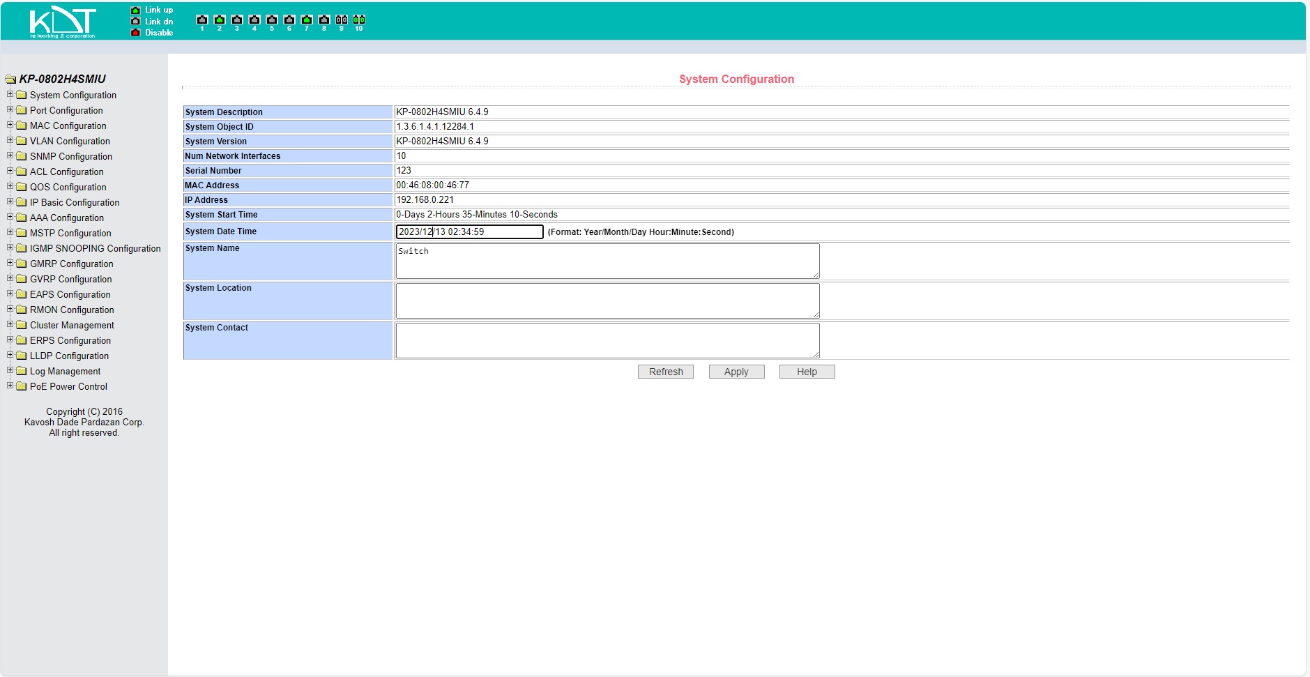Viewport: 1310px width, 677px height.
Task: Click port 2 link-up icon
Action: (x=220, y=20)
